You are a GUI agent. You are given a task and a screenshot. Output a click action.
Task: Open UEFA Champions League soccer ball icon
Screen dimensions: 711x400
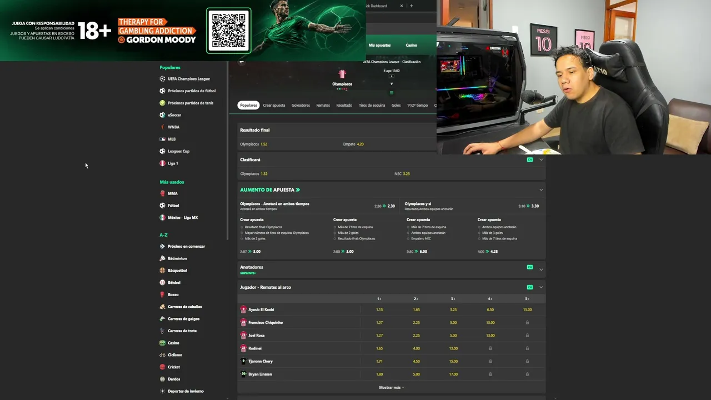pyautogui.click(x=162, y=79)
